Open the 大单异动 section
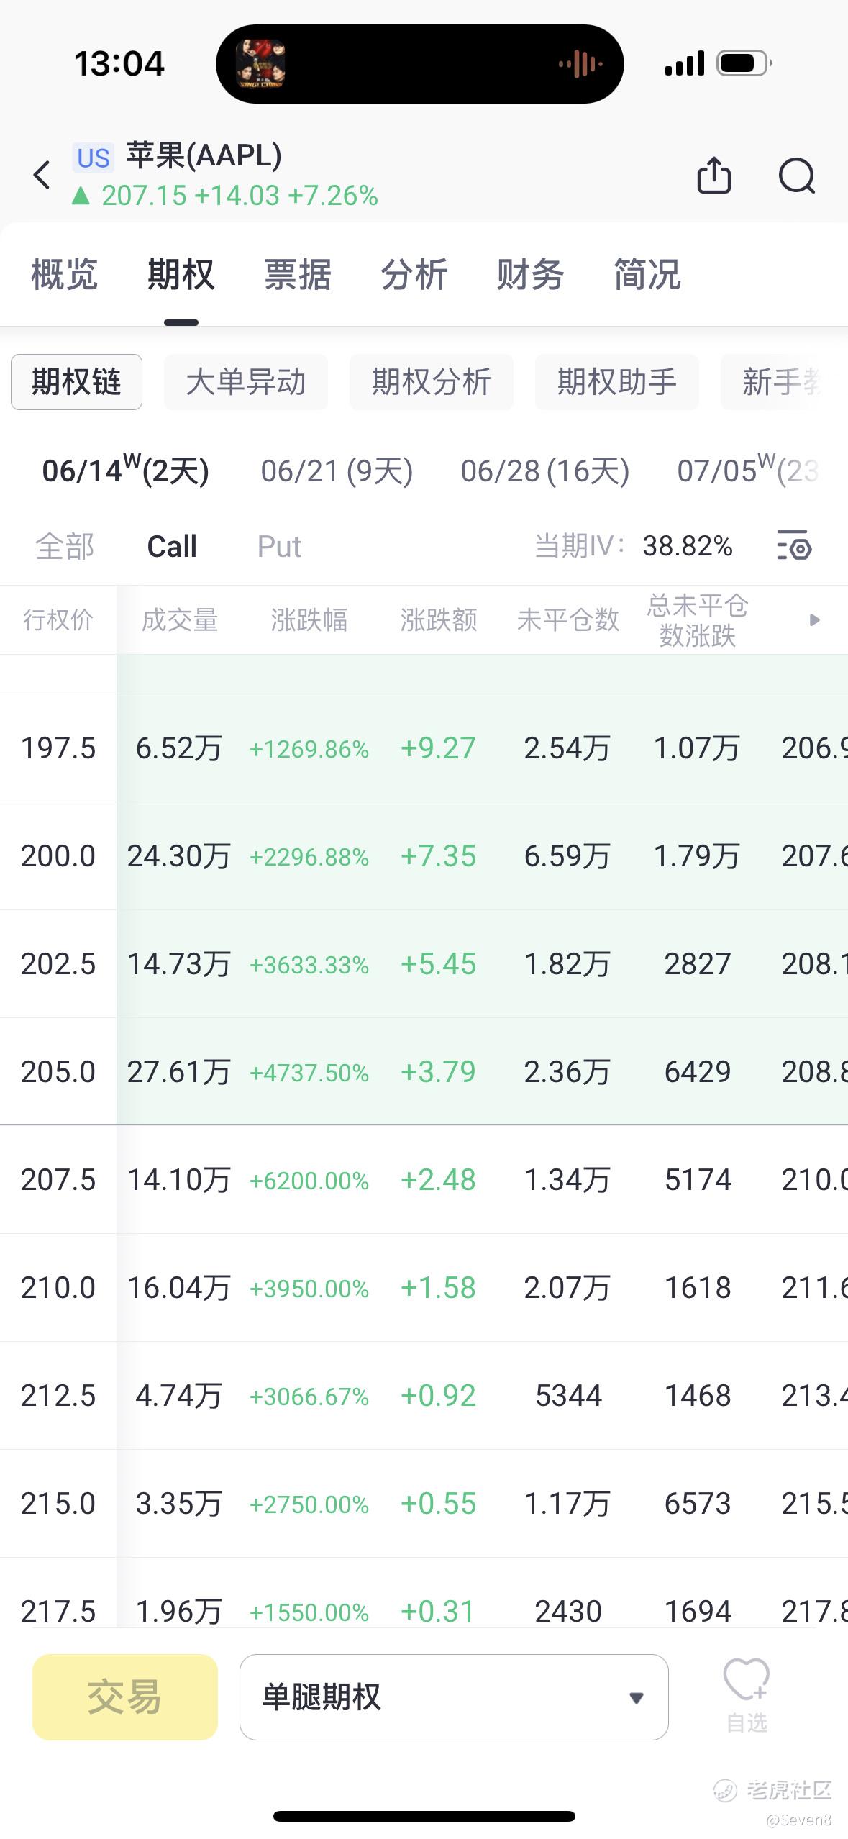 click(246, 382)
